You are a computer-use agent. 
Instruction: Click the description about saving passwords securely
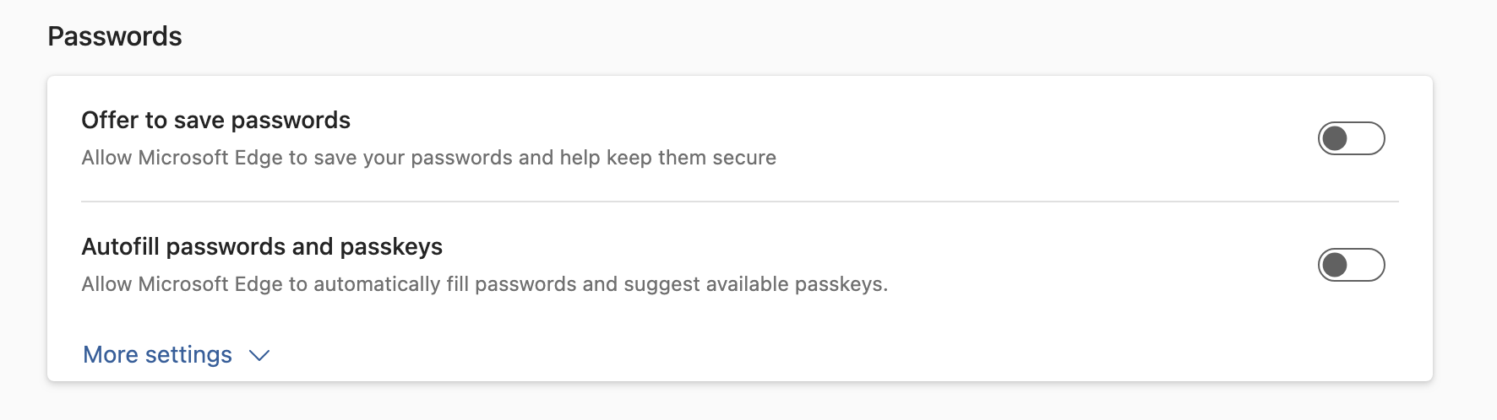click(x=428, y=158)
